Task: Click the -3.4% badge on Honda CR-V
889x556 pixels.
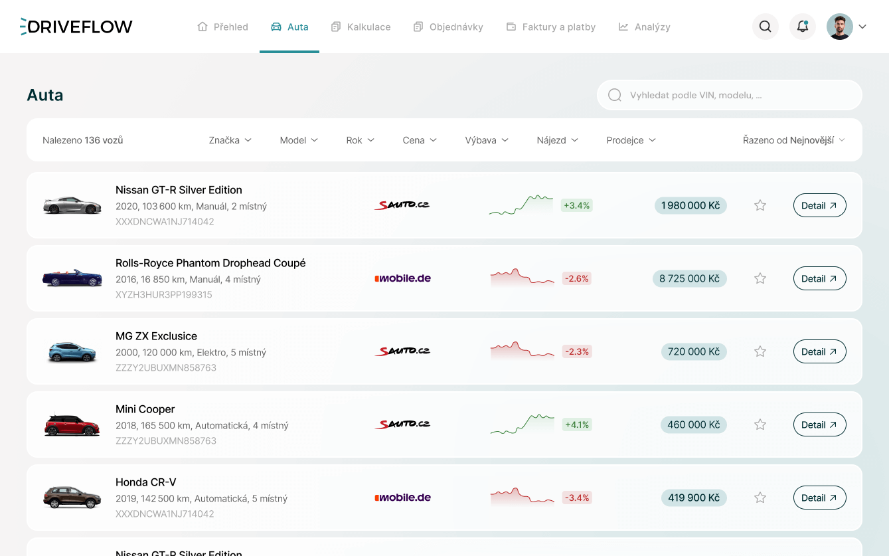Action: coord(576,498)
